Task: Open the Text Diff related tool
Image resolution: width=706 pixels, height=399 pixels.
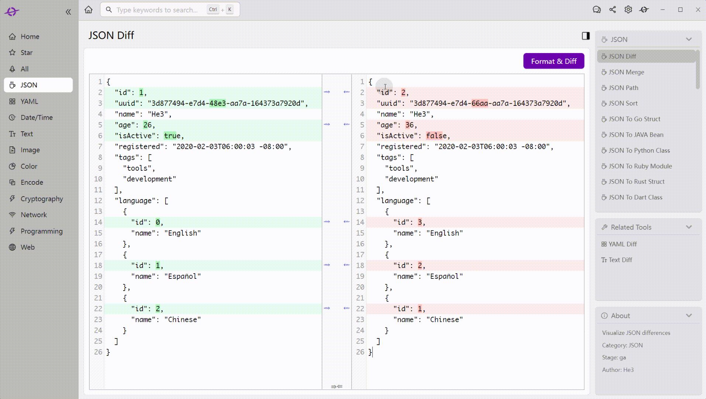Action: pos(620,260)
